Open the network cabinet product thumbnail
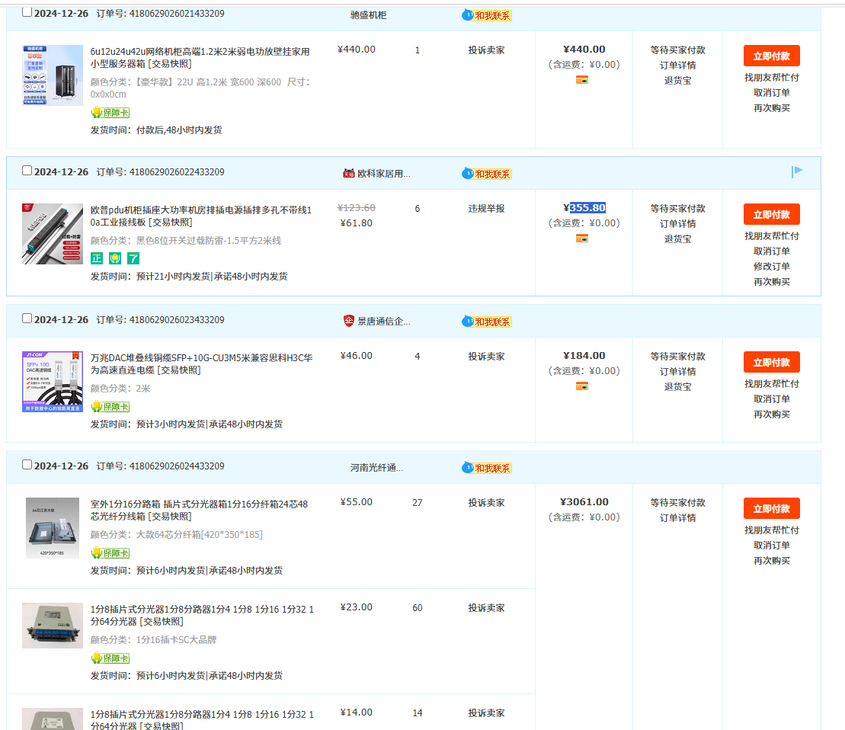845x730 pixels. click(x=53, y=75)
